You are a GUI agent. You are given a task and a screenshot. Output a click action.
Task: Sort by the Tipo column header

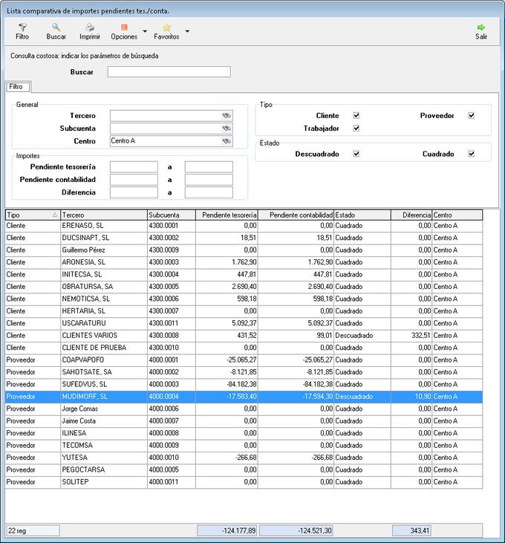[x=33, y=215]
